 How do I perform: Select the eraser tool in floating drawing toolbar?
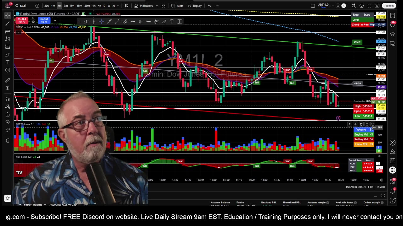pos(164,21)
